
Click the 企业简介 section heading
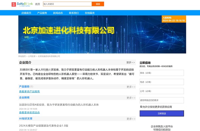tap(25, 63)
